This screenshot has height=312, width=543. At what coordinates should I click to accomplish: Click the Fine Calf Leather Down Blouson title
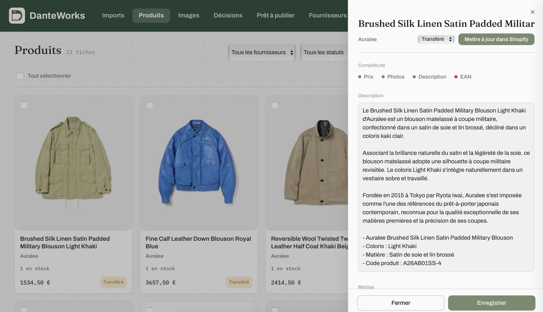point(198,242)
